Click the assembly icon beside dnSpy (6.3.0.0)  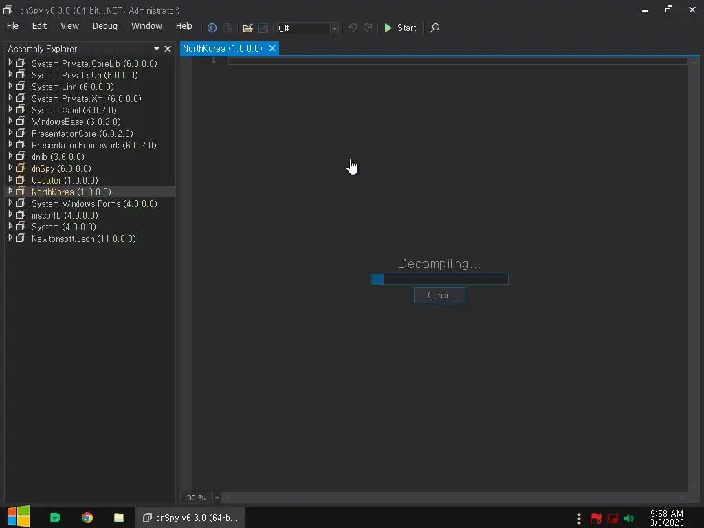[21, 168]
